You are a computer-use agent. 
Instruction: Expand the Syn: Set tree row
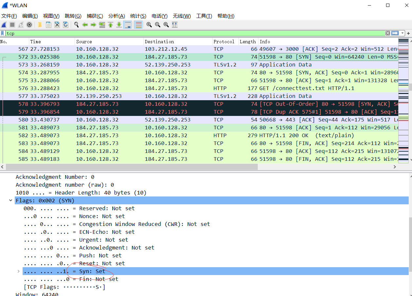tap(19, 271)
